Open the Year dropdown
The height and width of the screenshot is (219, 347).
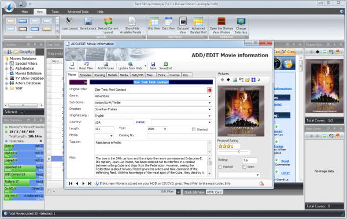click(x=165, y=129)
